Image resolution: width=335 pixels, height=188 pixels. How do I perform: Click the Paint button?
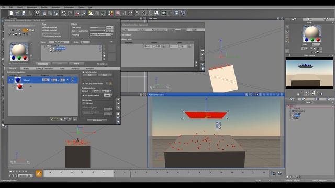click(x=76, y=64)
